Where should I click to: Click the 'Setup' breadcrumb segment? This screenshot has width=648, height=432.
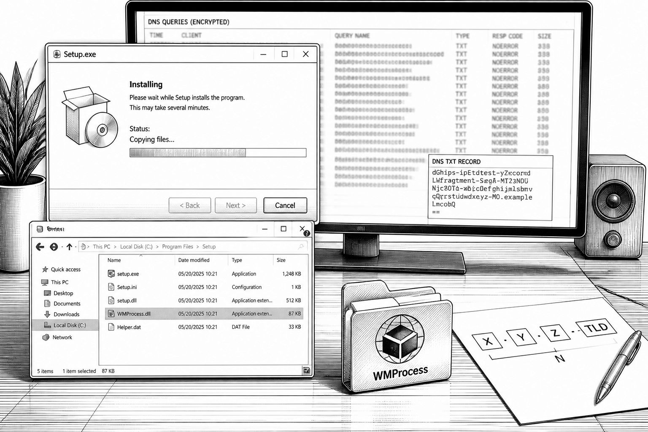(x=209, y=247)
